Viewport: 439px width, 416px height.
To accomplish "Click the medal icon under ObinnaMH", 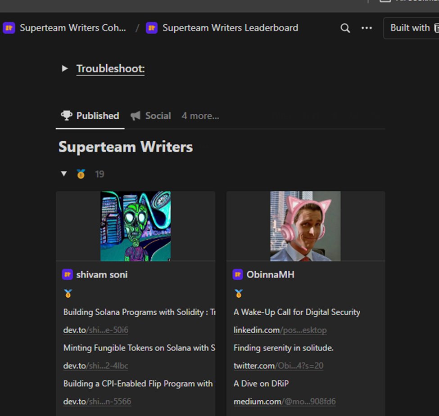I will pos(239,294).
